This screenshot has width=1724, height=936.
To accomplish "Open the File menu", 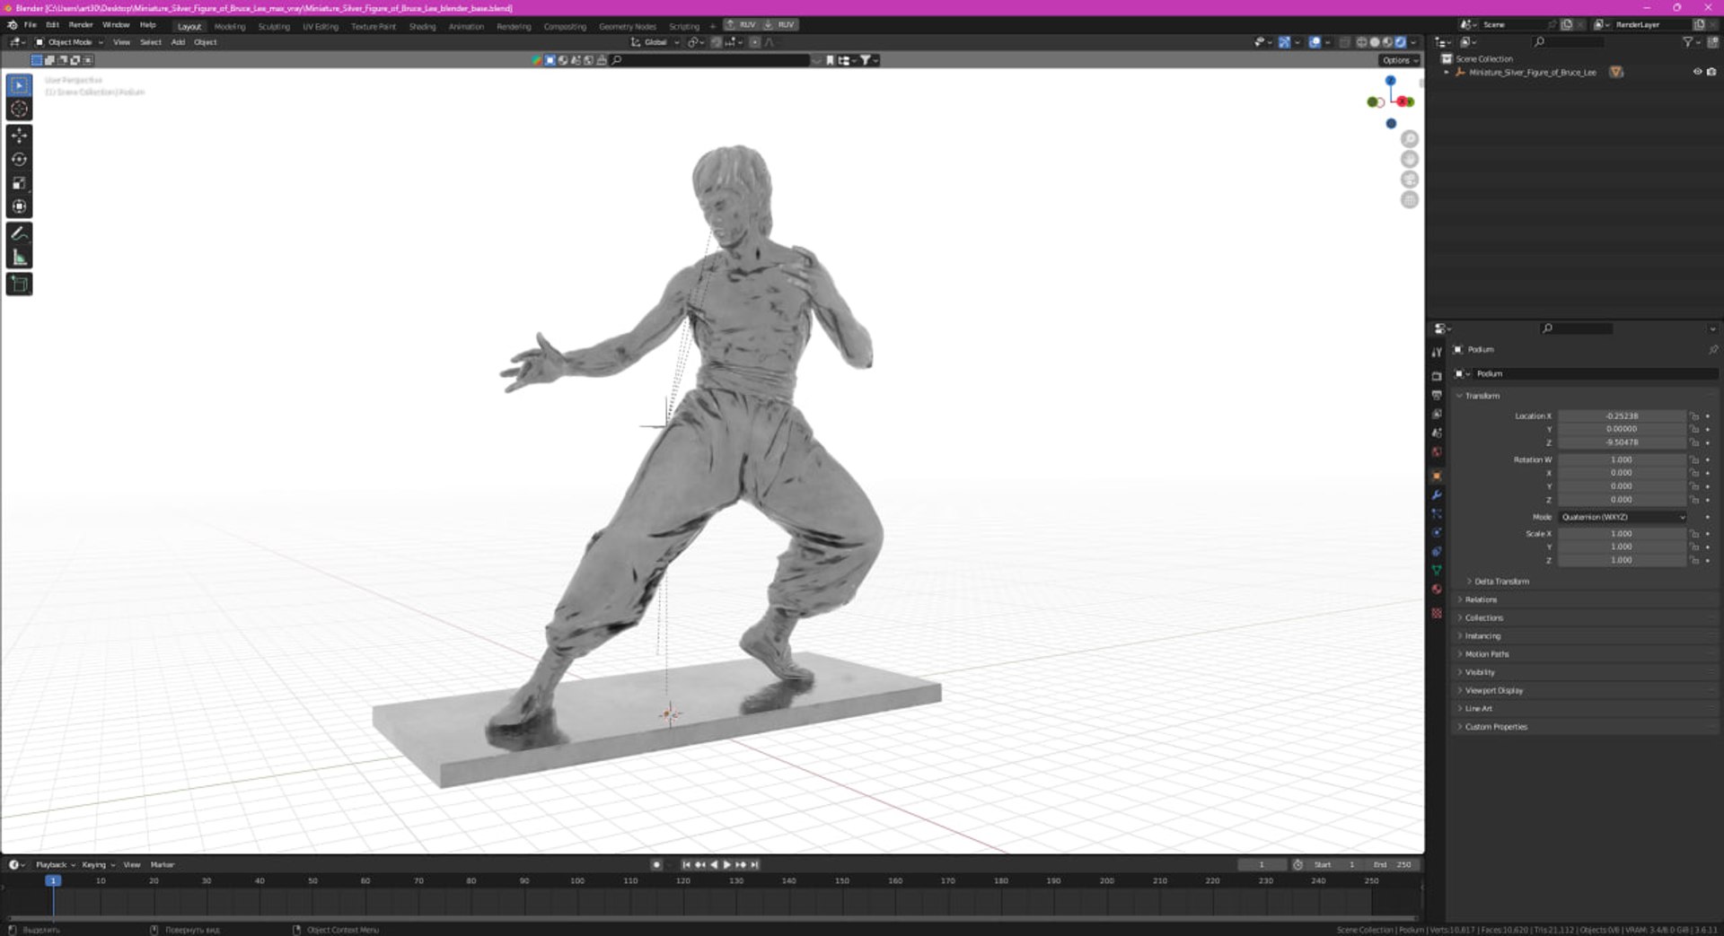I will [x=31, y=25].
